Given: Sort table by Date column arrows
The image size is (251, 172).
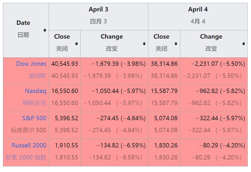Looking at the screenshot, I should pos(45,30).
